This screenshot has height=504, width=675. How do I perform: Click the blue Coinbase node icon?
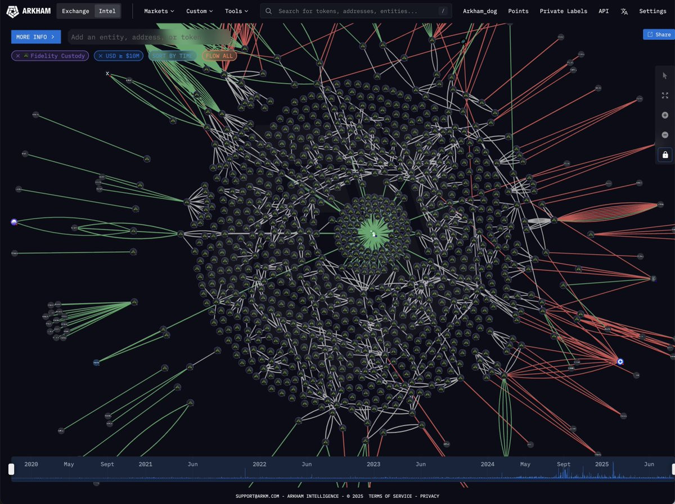(x=620, y=362)
